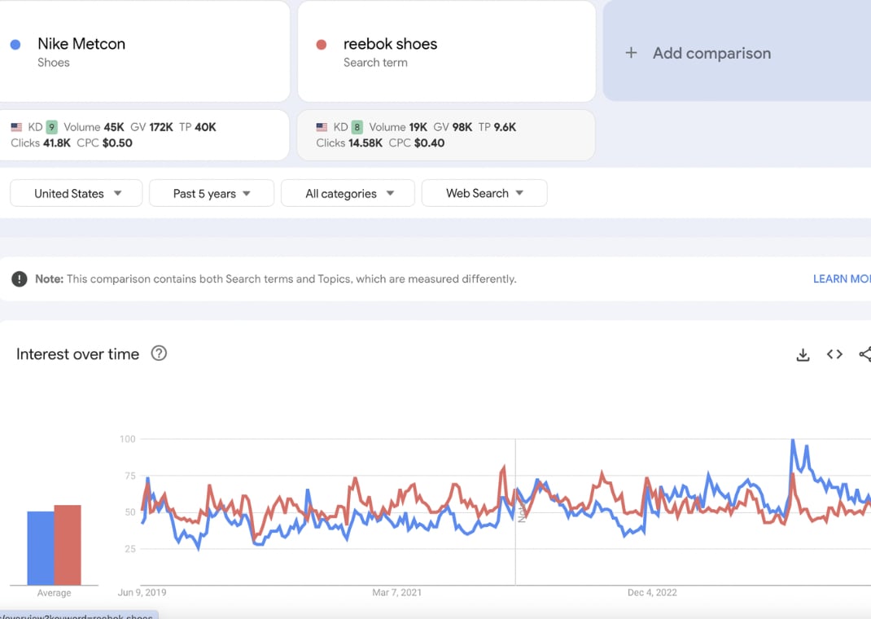This screenshot has width=871, height=619.
Task: Open the Learn More link
Action: (842, 279)
